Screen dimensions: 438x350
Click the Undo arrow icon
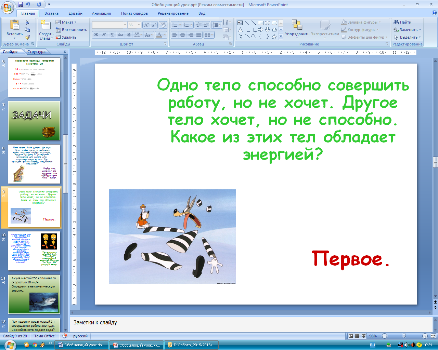click(28, 4)
